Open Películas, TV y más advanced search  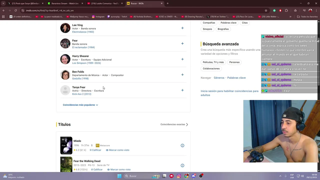[x=213, y=62]
